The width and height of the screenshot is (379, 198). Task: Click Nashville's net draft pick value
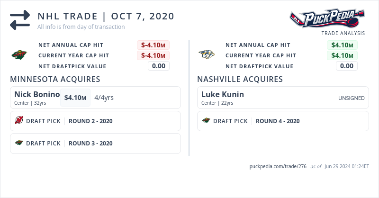[x=346, y=66]
